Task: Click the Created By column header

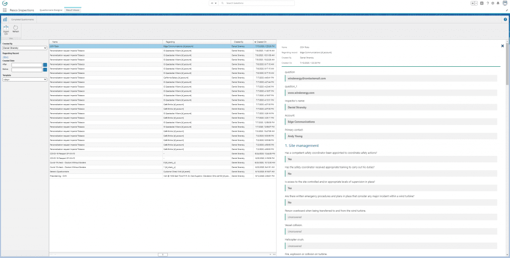Action: point(242,42)
